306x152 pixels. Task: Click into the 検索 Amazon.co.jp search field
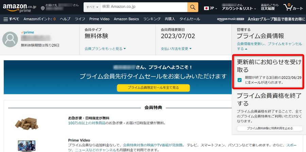[x=144, y=7]
